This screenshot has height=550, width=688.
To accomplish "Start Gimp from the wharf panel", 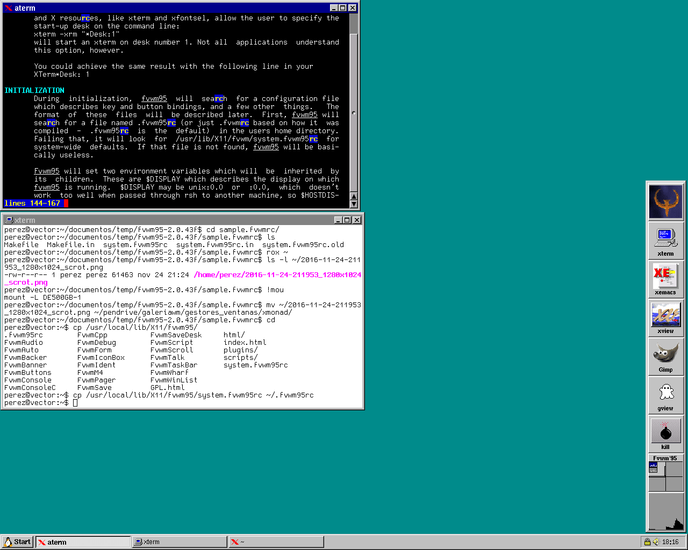I will pyautogui.click(x=665, y=357).
